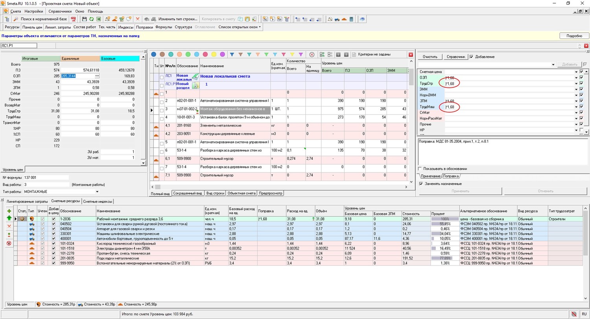Click the save floppy disk toolbar icon
590x319 pixels.
point(84,19)
